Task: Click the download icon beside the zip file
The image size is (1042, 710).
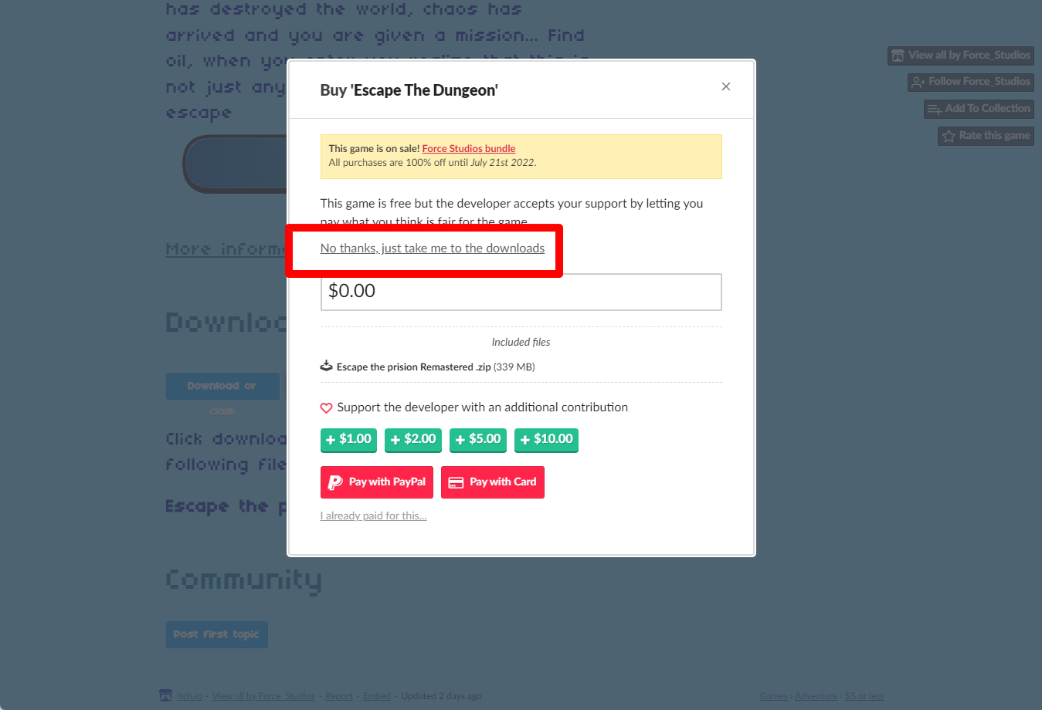Action: 327,366
